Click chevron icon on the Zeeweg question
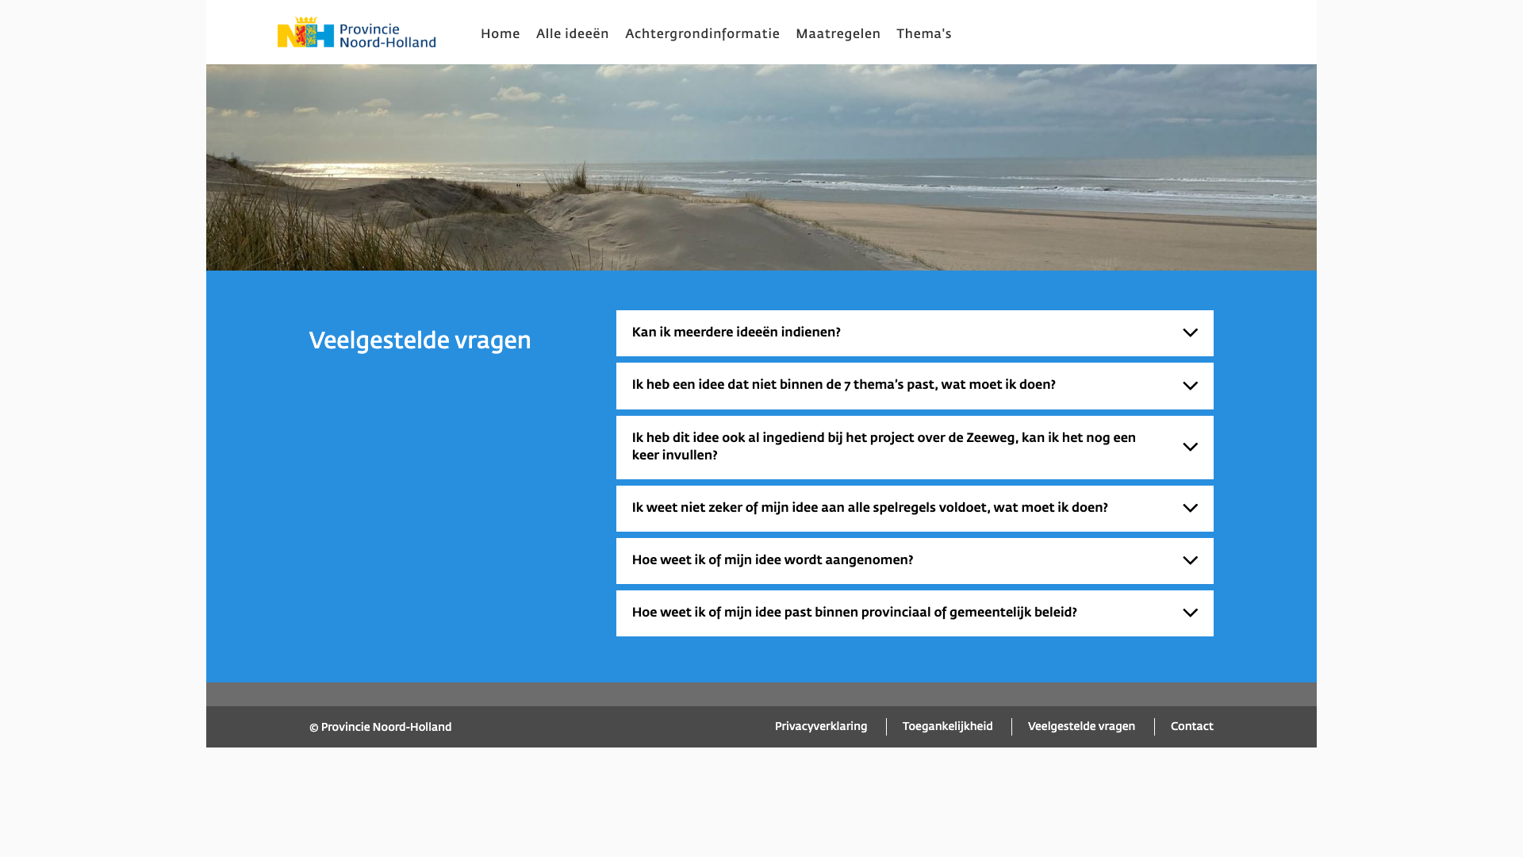This screenshot has width=1523, height=857. (x=1190, y=448)
